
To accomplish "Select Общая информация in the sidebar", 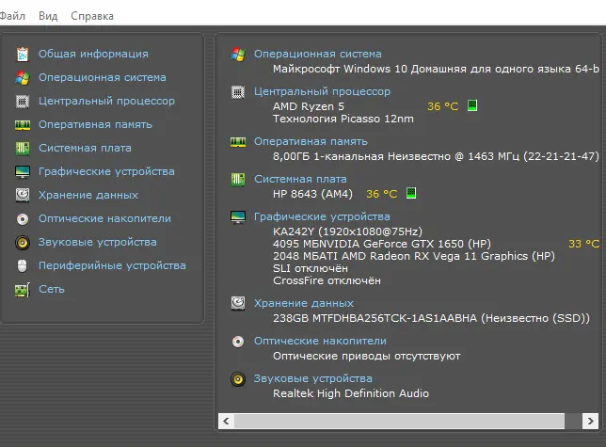I will click(93, 54).
